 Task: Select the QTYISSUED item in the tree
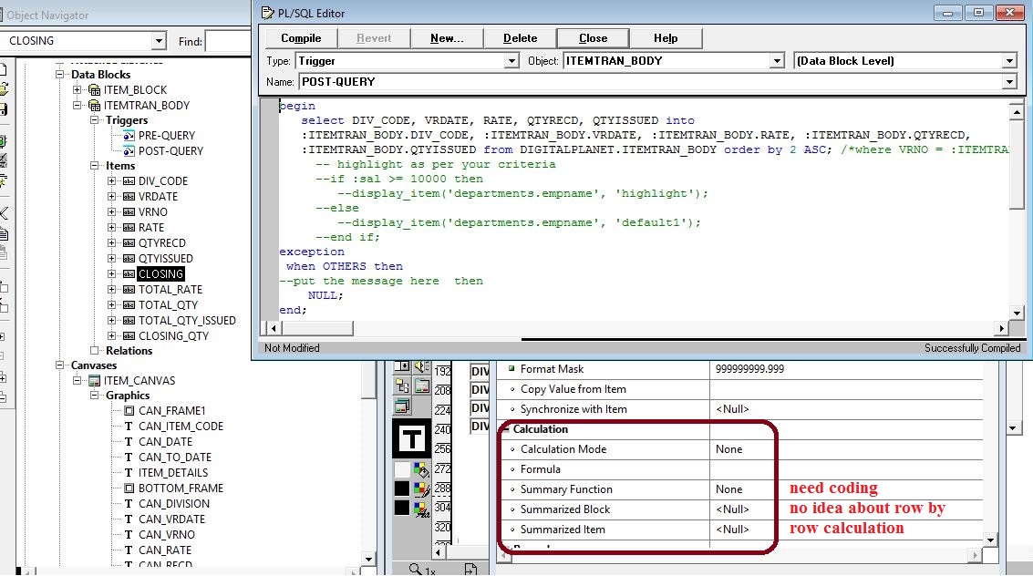click(165, 259)
